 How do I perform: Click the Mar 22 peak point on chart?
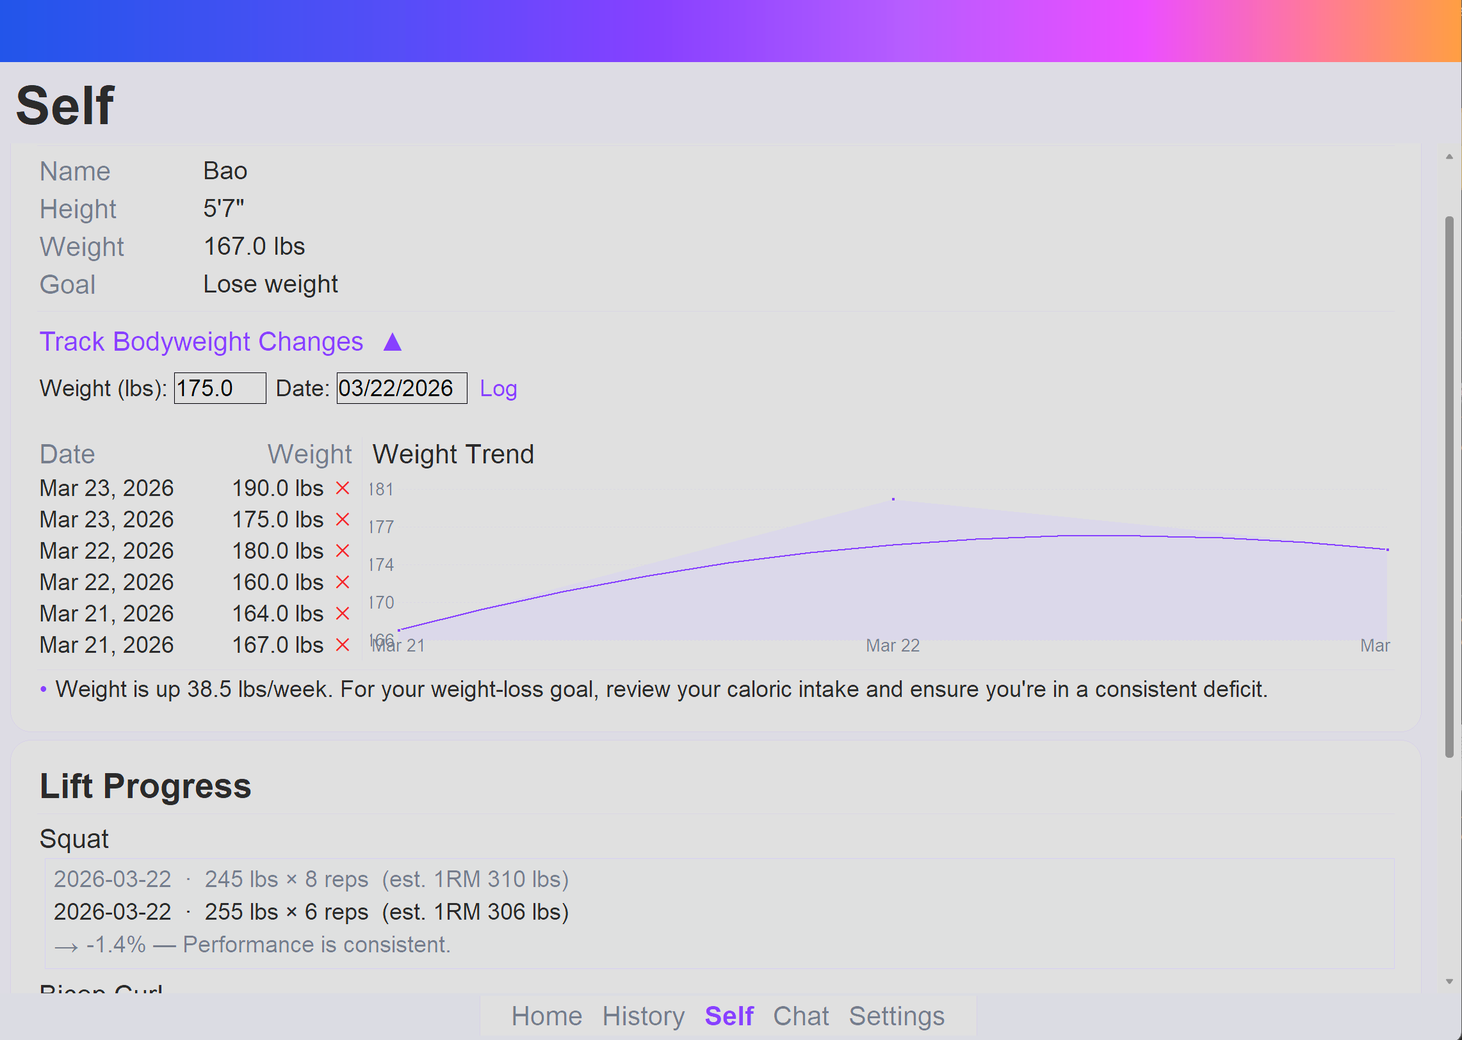[893, 499]
